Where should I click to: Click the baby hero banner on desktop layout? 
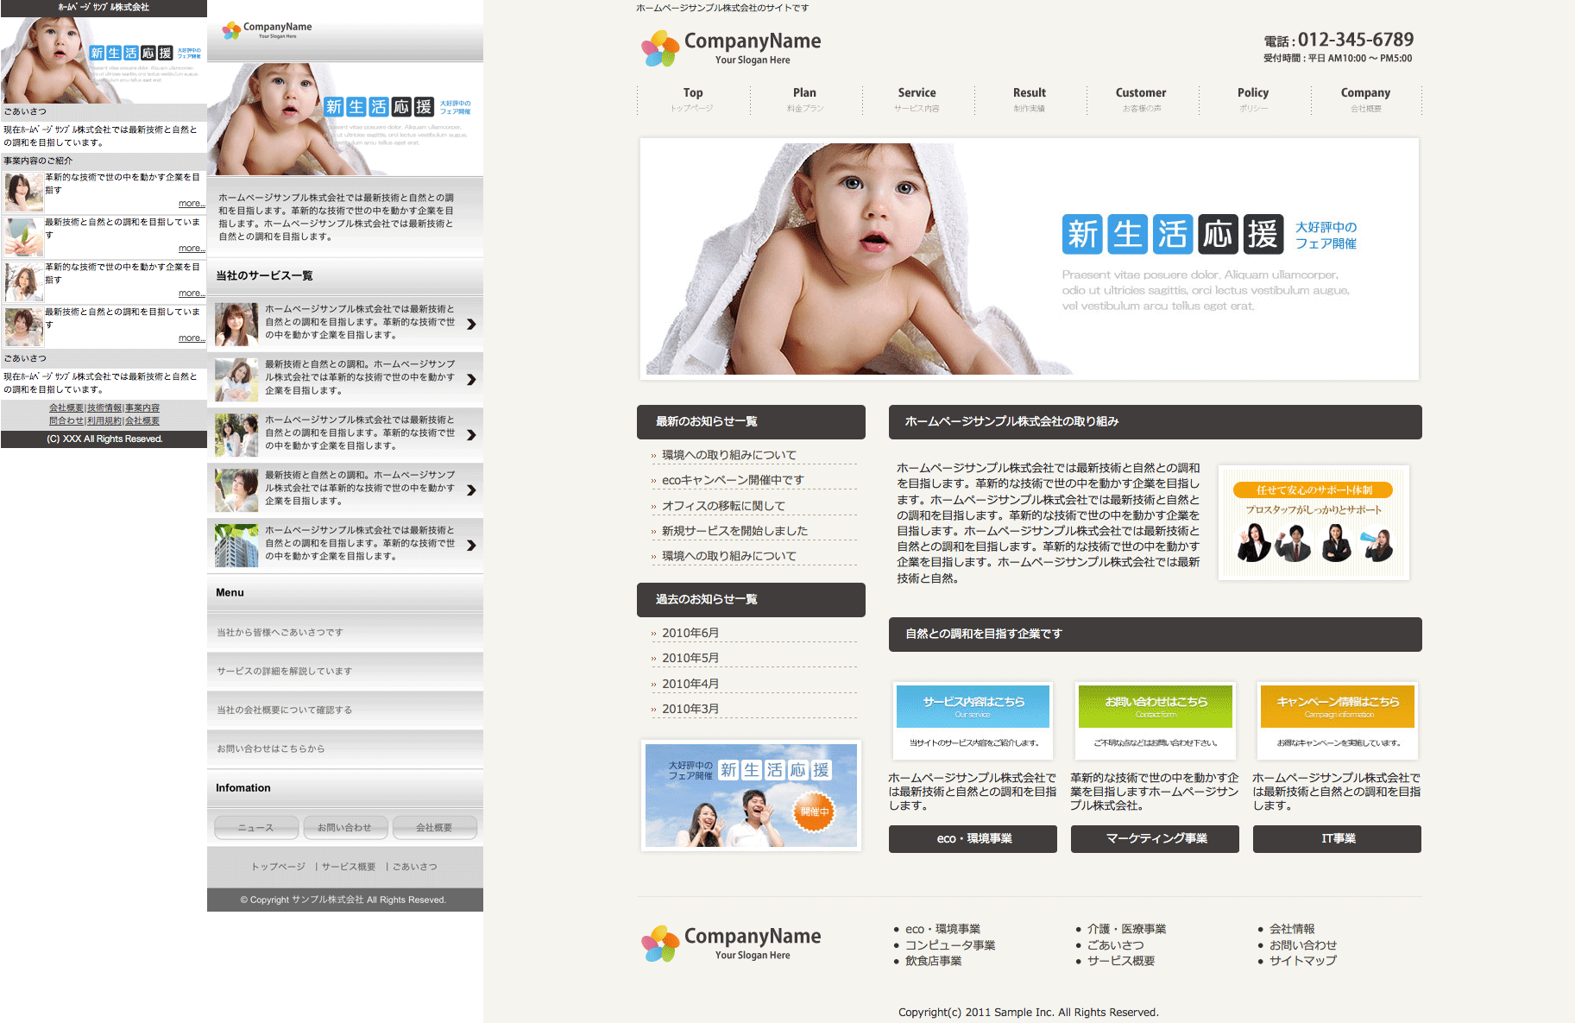(1029, 259)
